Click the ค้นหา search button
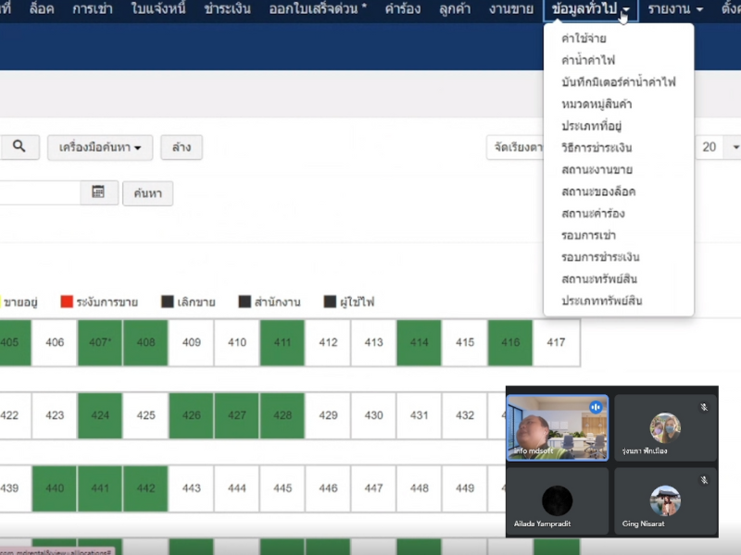This screenshot has width=741, height=555. [x=147, y=192]
